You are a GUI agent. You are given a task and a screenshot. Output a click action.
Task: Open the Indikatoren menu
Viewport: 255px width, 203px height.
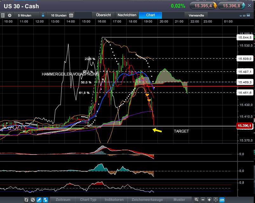[114, 200]
